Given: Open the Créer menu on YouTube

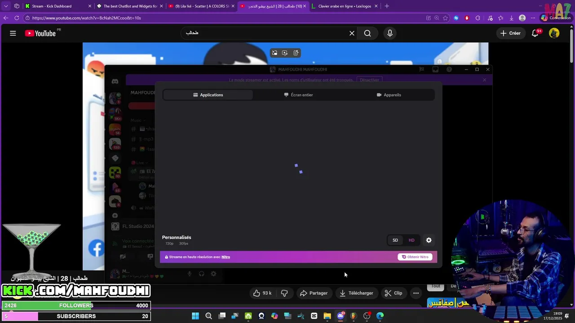Looking at the screenshot, I should click(x=511, y=33).
